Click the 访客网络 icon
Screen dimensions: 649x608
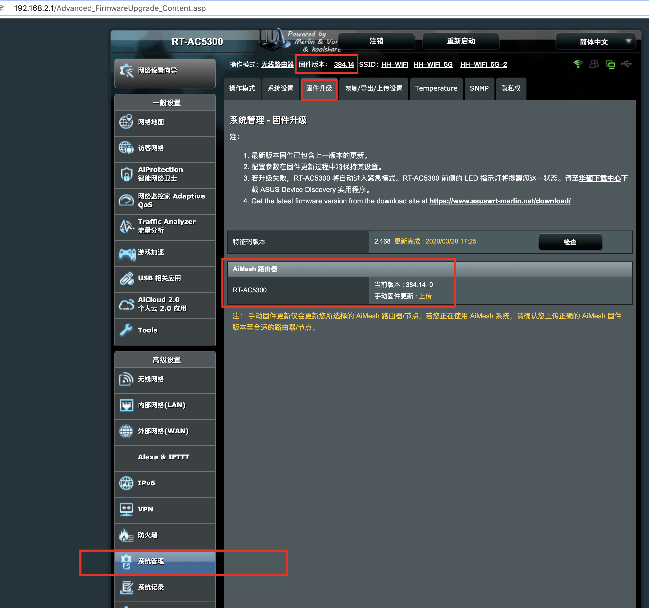[x=126, y=148]
